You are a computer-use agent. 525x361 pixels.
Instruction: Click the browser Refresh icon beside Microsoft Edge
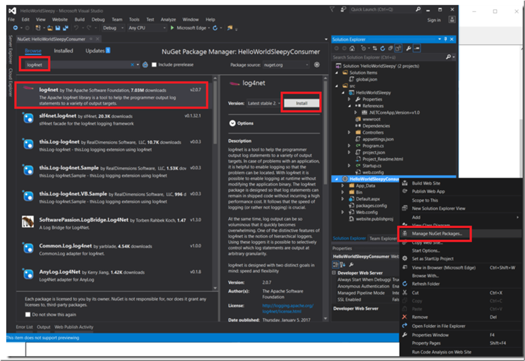click(215, 28)
